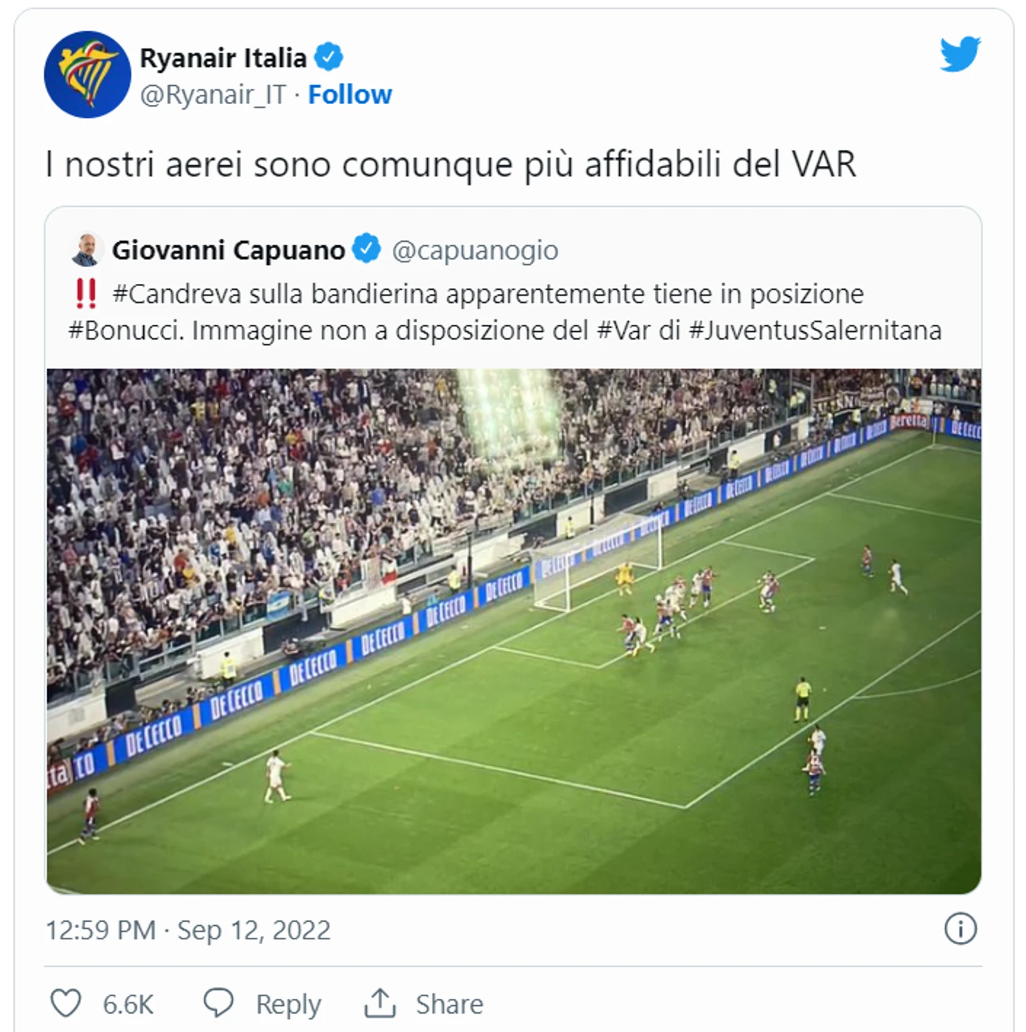This screenshot has height=1032, width=1026.
Task: Open the Ryanair Italia display name
Action: coord(223,58)
